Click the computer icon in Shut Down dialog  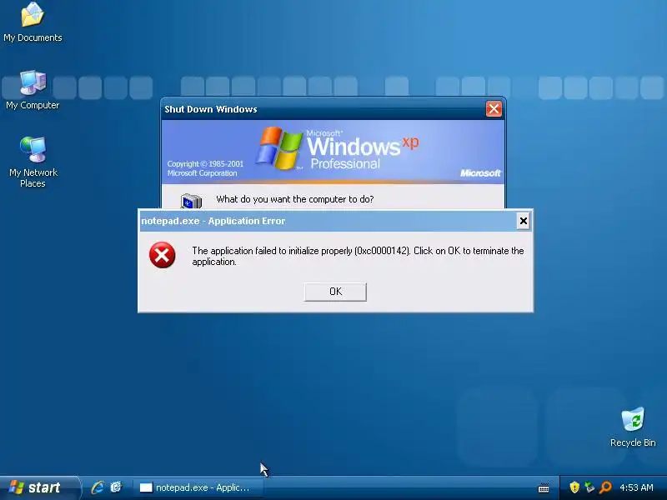pyautogui.click(x=191, y=202)
